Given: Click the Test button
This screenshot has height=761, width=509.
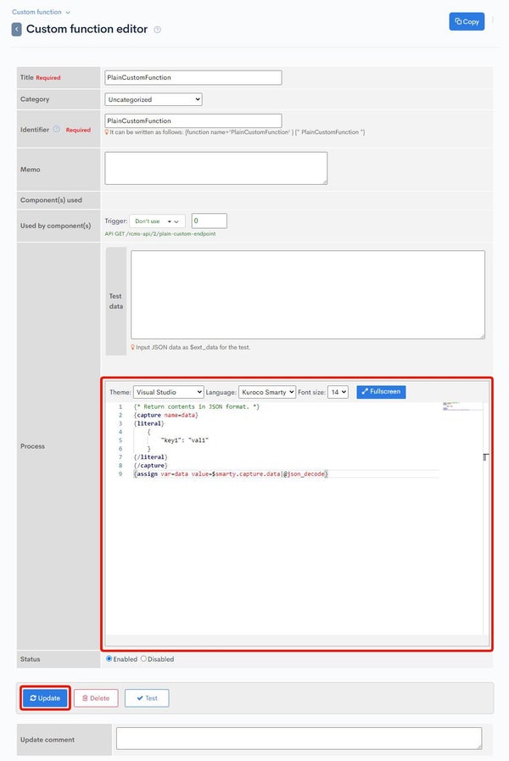Looking at the screenshot, I should [x=147, y=698].
